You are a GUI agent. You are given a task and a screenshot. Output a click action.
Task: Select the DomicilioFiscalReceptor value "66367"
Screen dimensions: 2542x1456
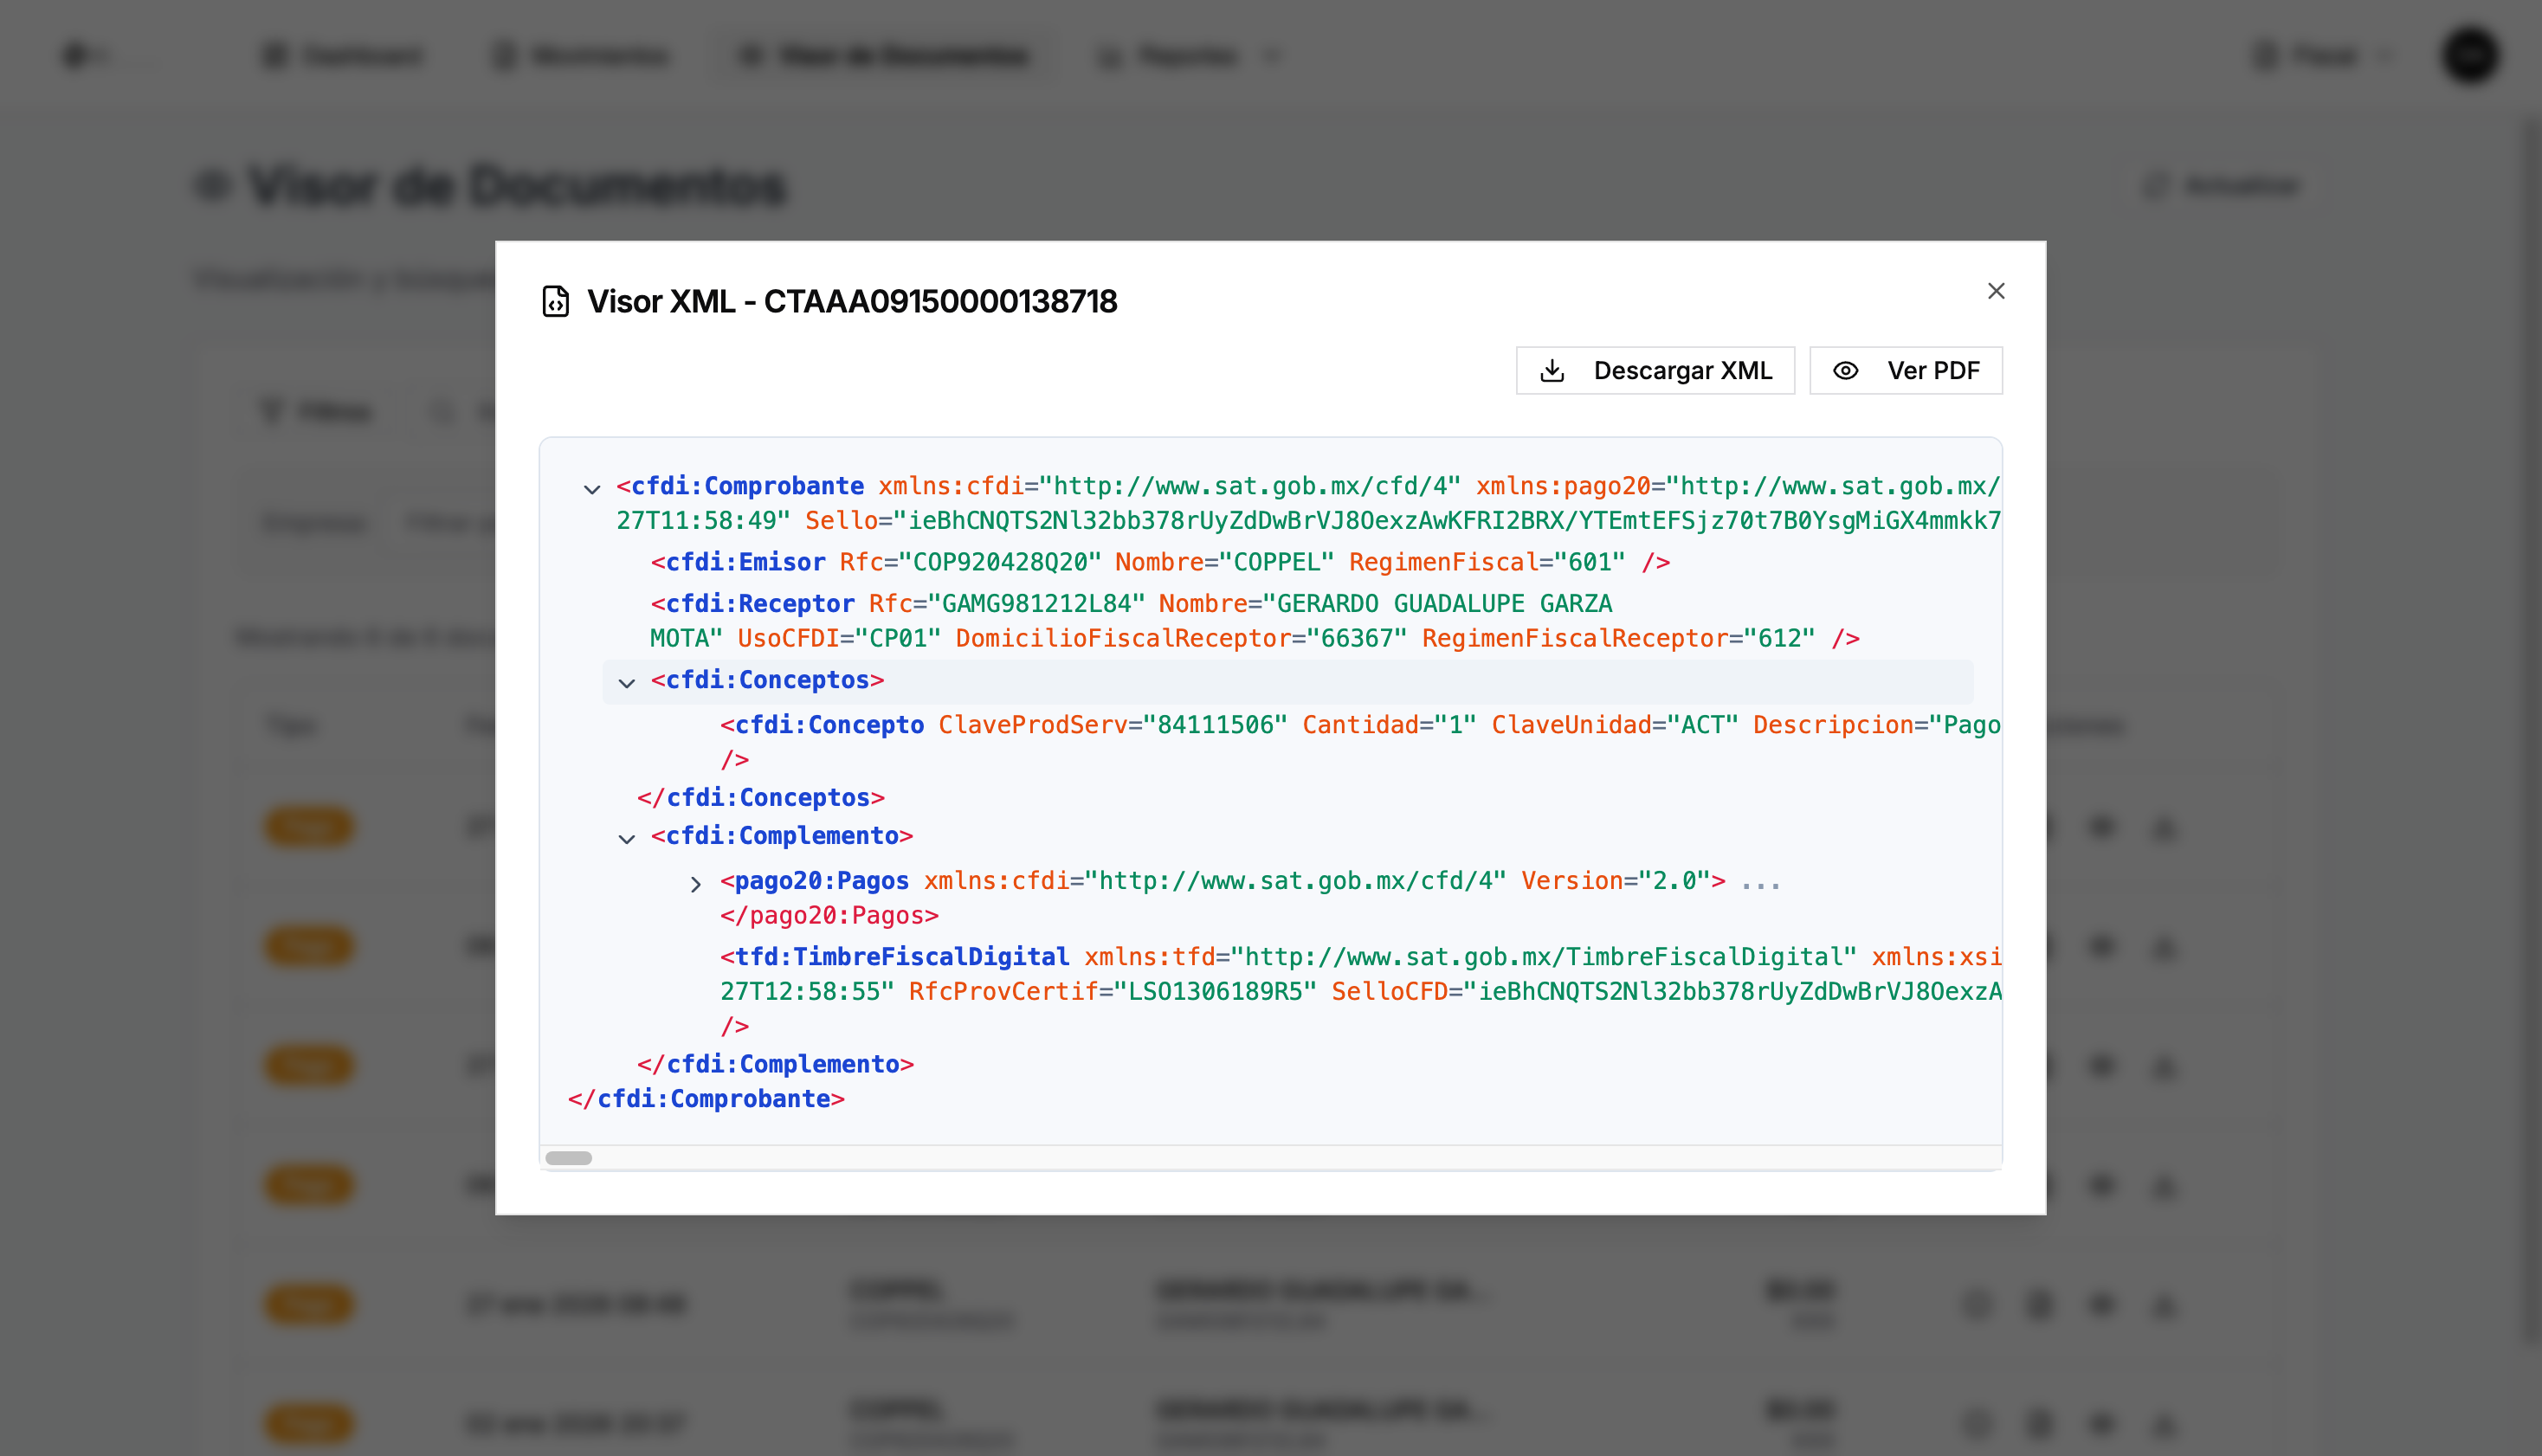click(x=1357, y=639)
